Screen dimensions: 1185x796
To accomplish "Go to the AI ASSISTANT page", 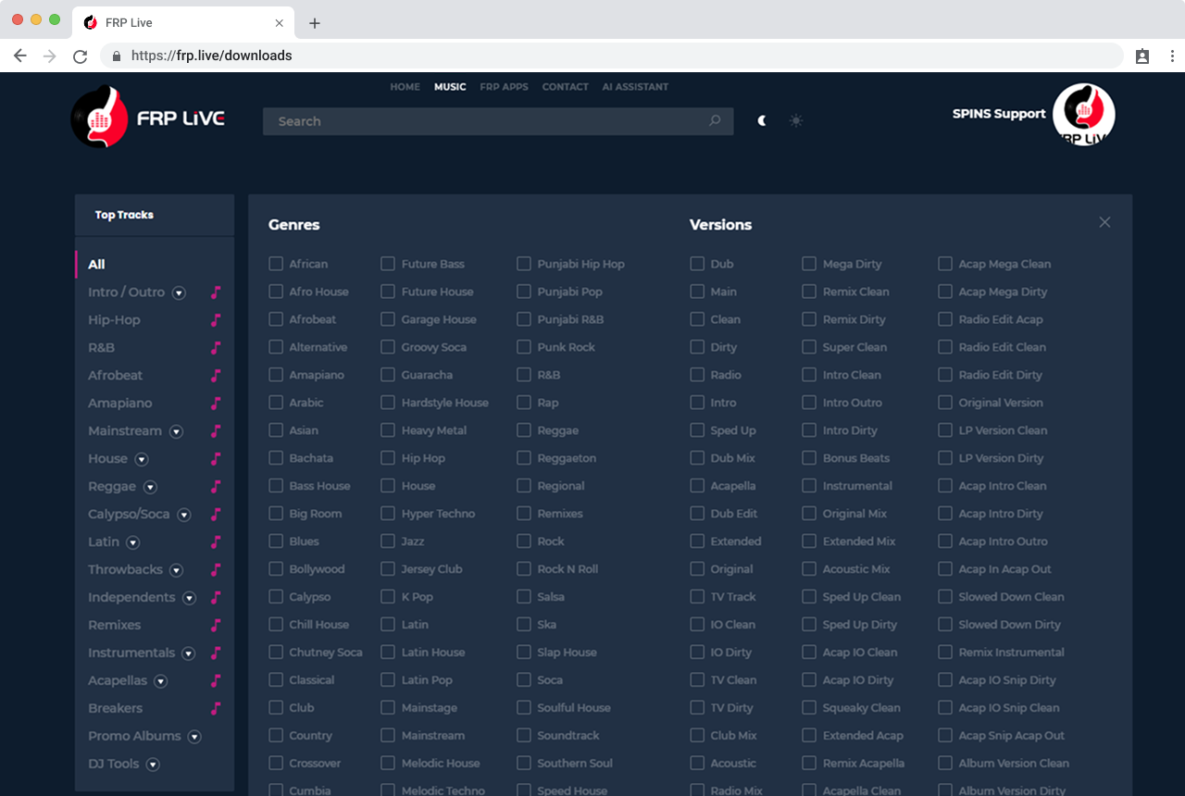I will (x=635, y=87).
